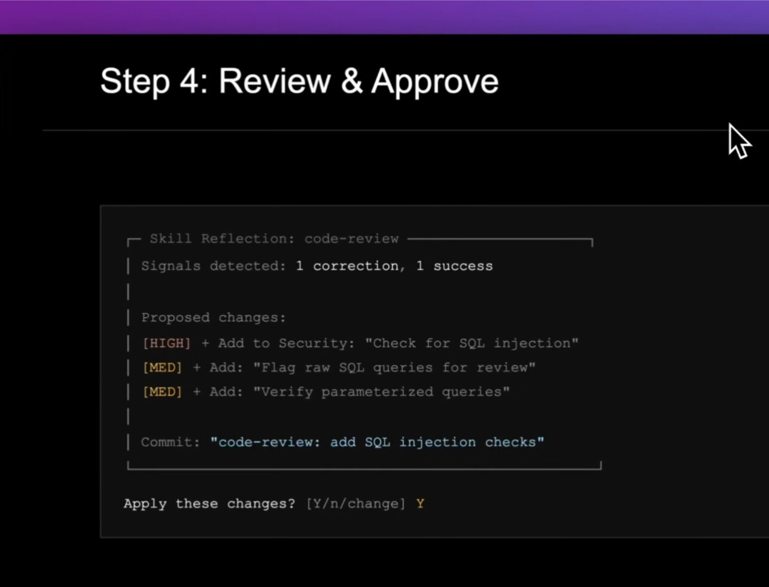Click the first [MED] priority tag
The height and width of the screenshot is (587, 769).
click(x=162, y=367)
